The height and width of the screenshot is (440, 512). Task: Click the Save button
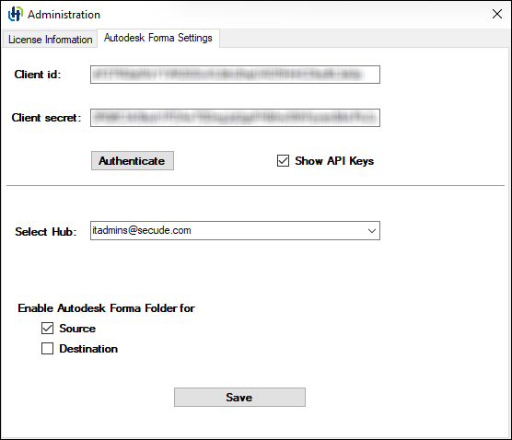point(239,398)
